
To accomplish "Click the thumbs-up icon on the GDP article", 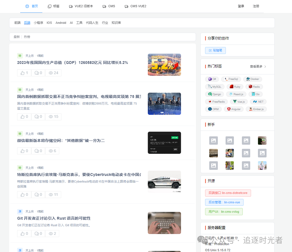I will [22, 73].
